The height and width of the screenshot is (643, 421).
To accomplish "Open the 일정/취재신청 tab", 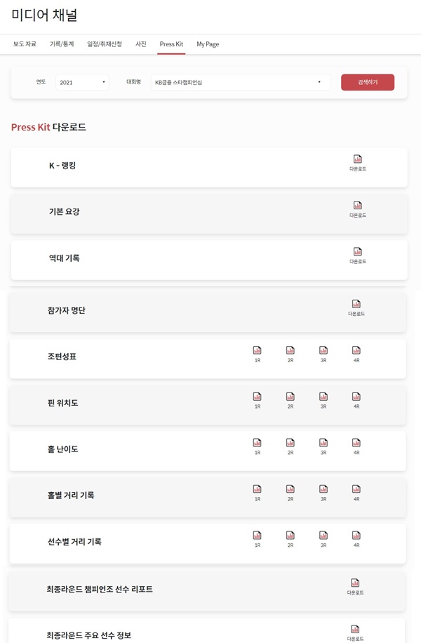I will pyautogui.click(x=104, y=44).
